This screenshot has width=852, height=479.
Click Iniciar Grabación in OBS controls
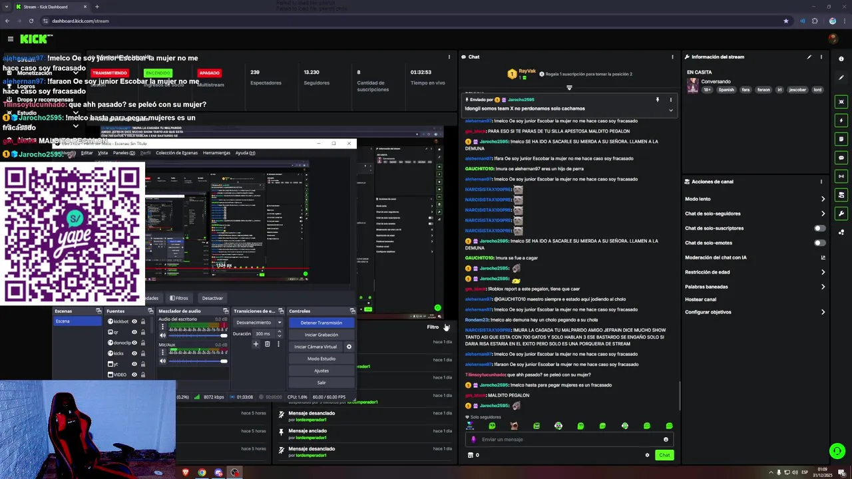click(x=321, y=335)
